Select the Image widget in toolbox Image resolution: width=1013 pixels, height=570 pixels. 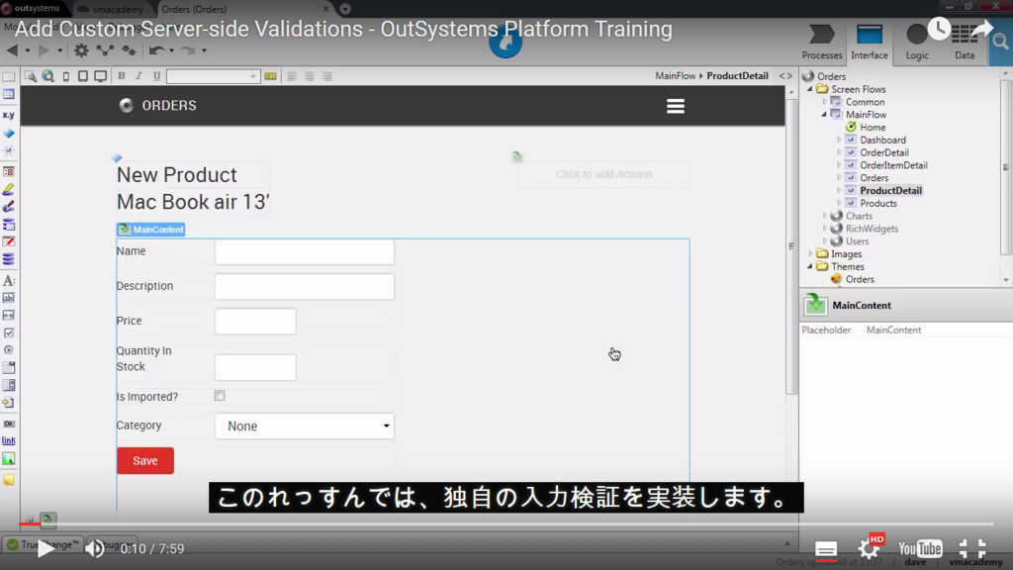(8, 459)
